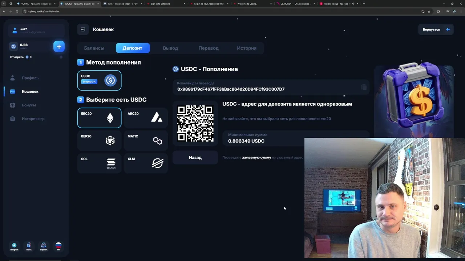Click the wallet address field
465x261 pixels.
pyautogui.click(x=271, y=87)
